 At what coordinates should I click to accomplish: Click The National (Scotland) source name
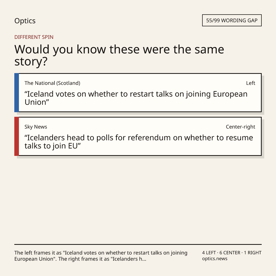click(52, 83)
